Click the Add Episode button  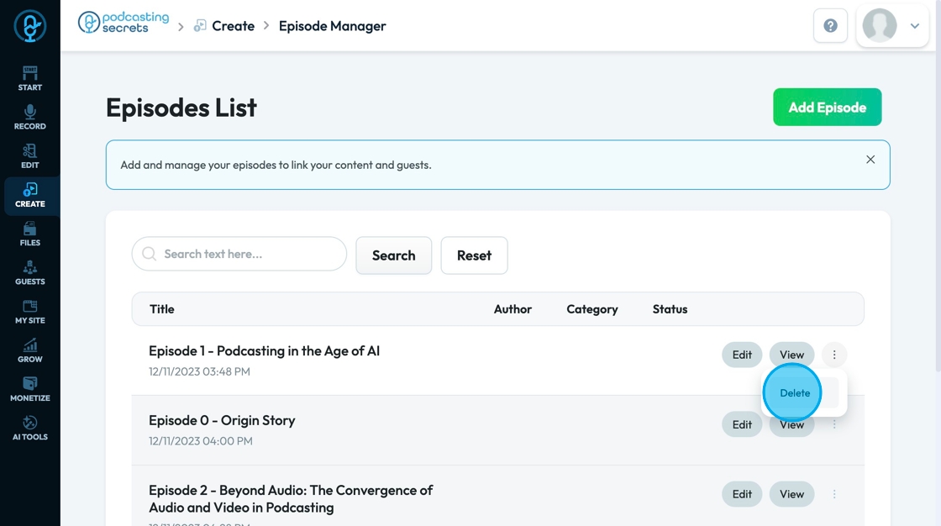[827, 108]
